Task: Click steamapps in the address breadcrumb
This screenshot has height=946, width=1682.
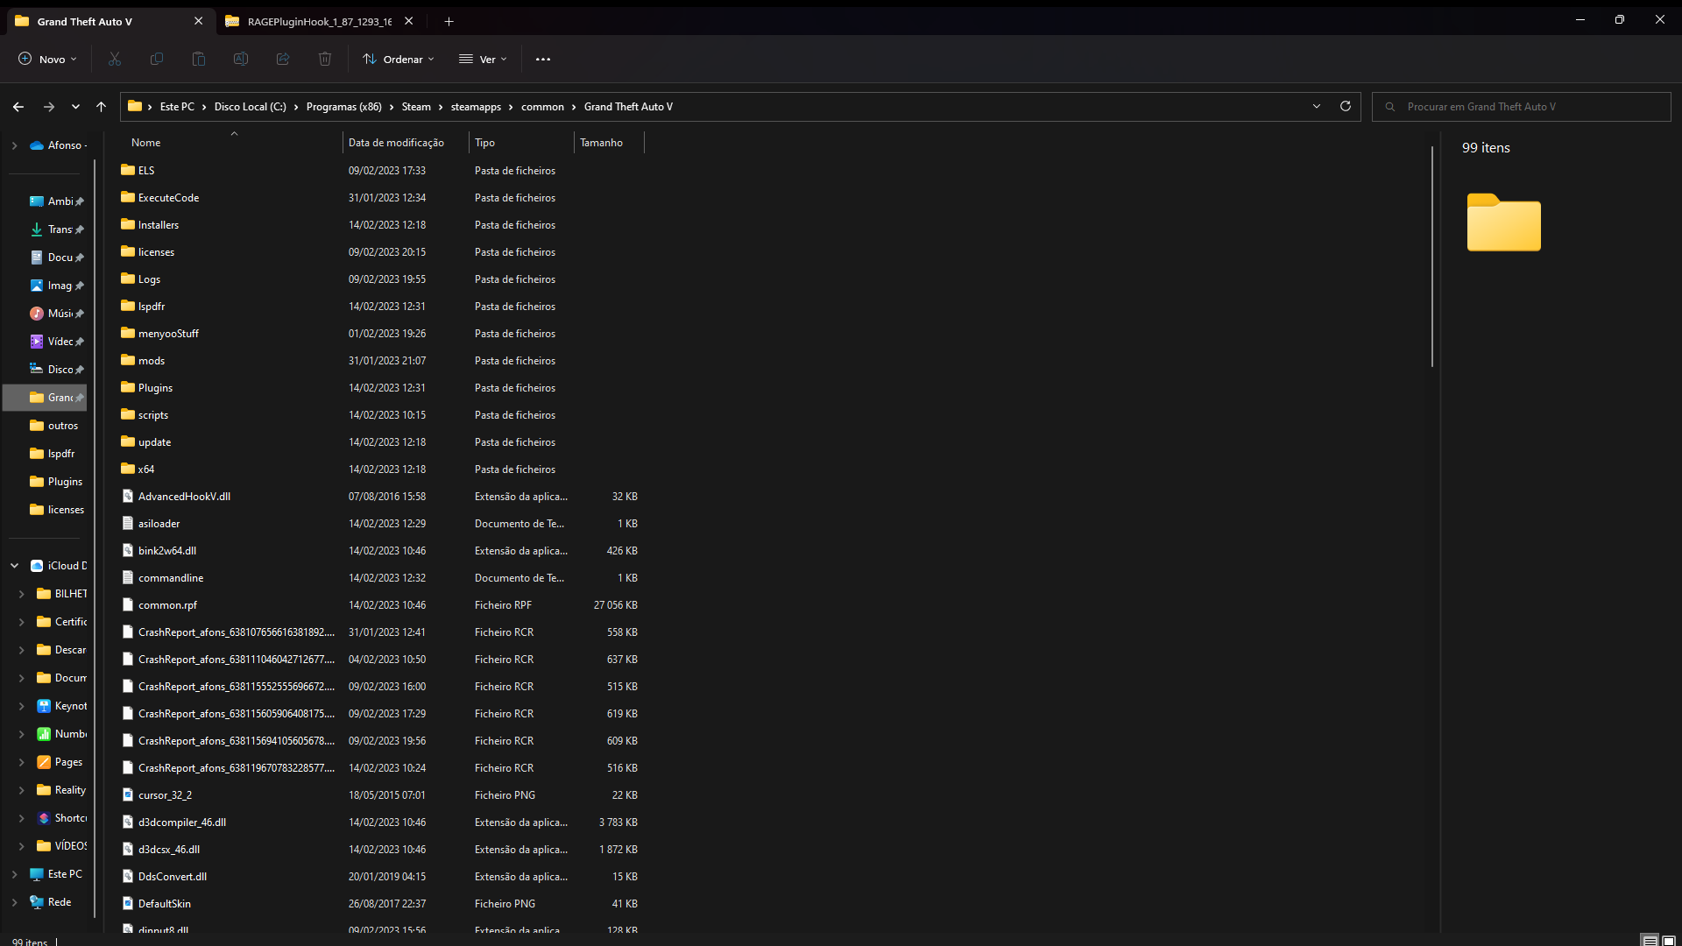Action: (x=476, y=106)
